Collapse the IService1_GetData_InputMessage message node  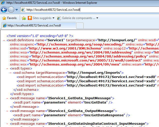click(8, 98)
